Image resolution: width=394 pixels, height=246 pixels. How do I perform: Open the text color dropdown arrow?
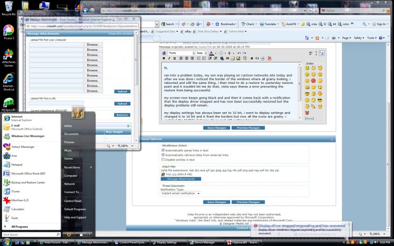coord(215,53)
